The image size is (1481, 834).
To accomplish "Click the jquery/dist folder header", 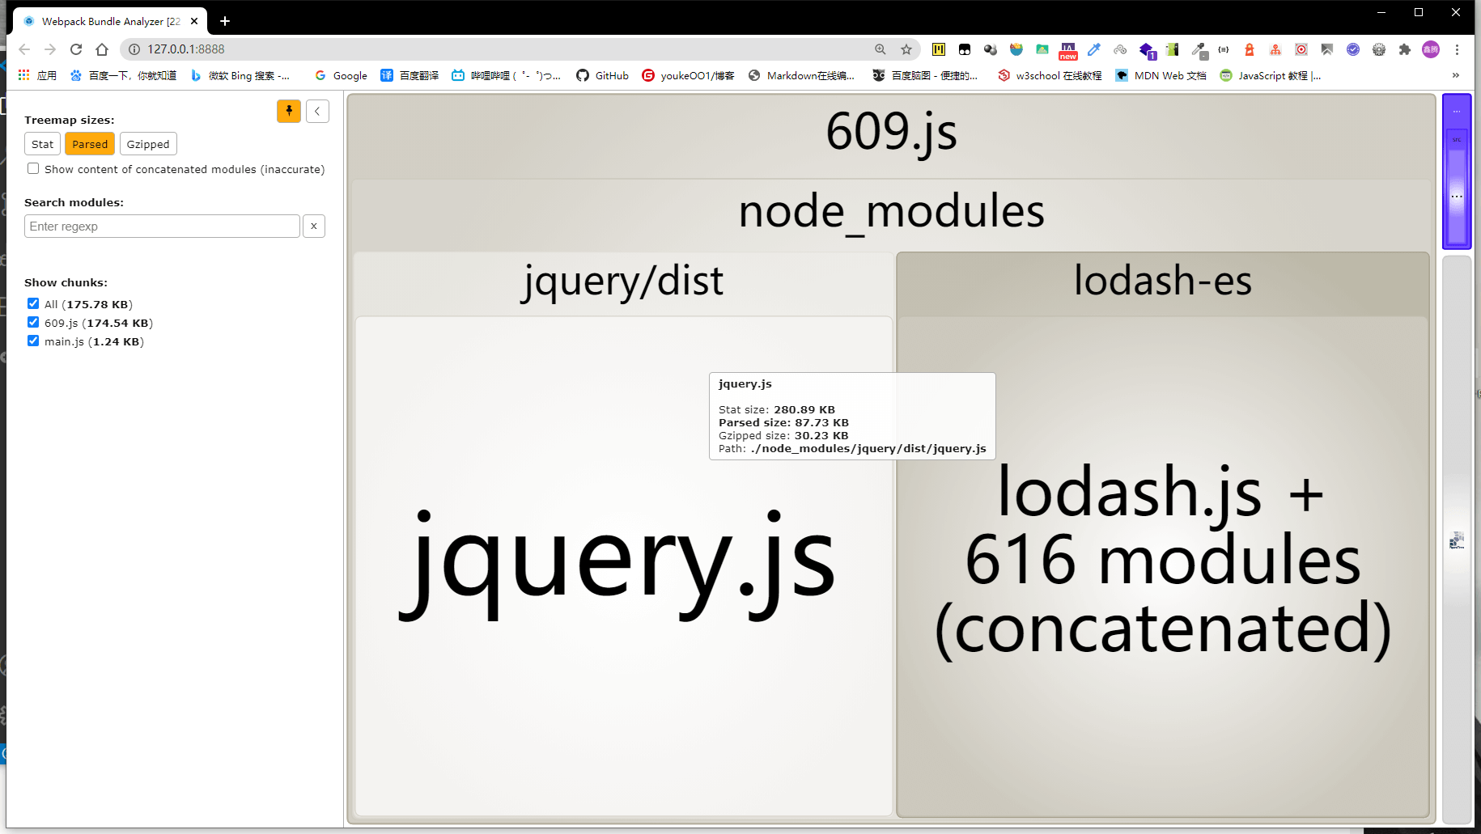I will [x=623, y=282].
